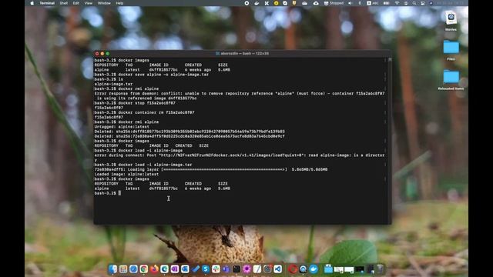Click the 'Loading layer' progress output line
This screenshot has width=493, height=277.
point(211,169)
